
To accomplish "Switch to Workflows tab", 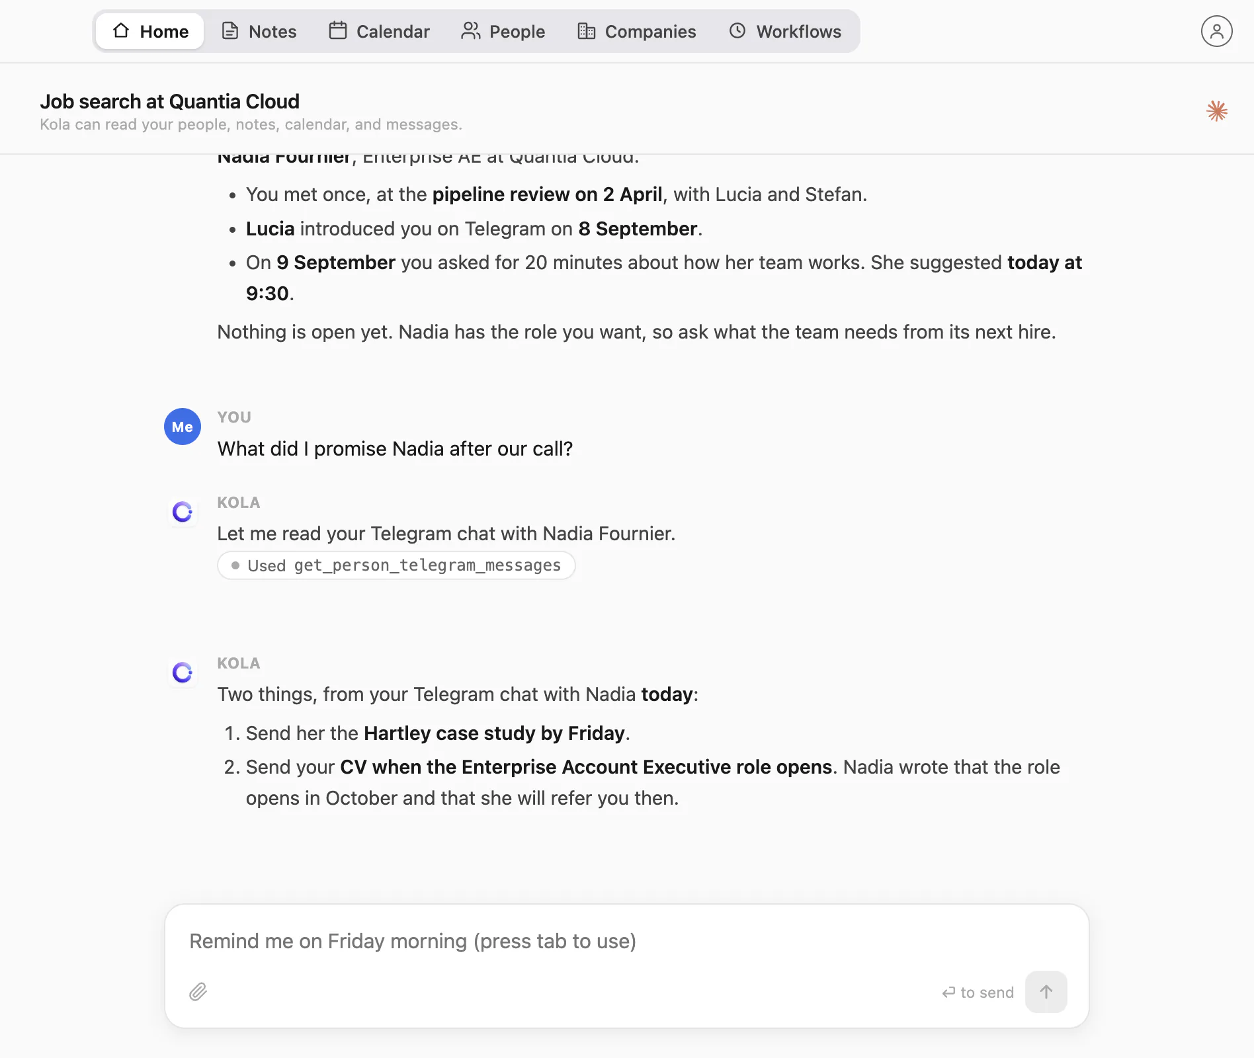I will 785,31.
